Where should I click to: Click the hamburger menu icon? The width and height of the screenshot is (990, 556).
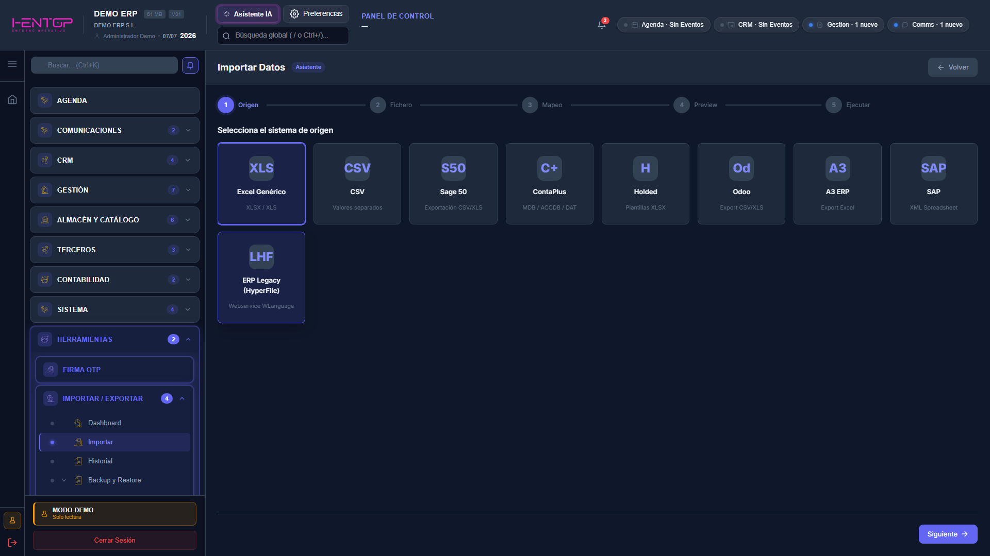click(x=12, y=64)
